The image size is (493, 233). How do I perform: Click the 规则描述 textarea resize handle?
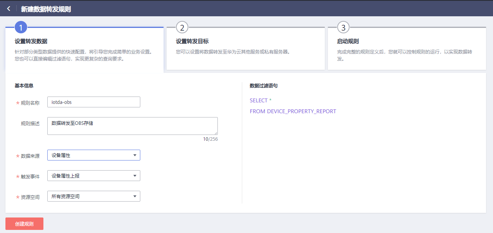click(x=216, y=133)
